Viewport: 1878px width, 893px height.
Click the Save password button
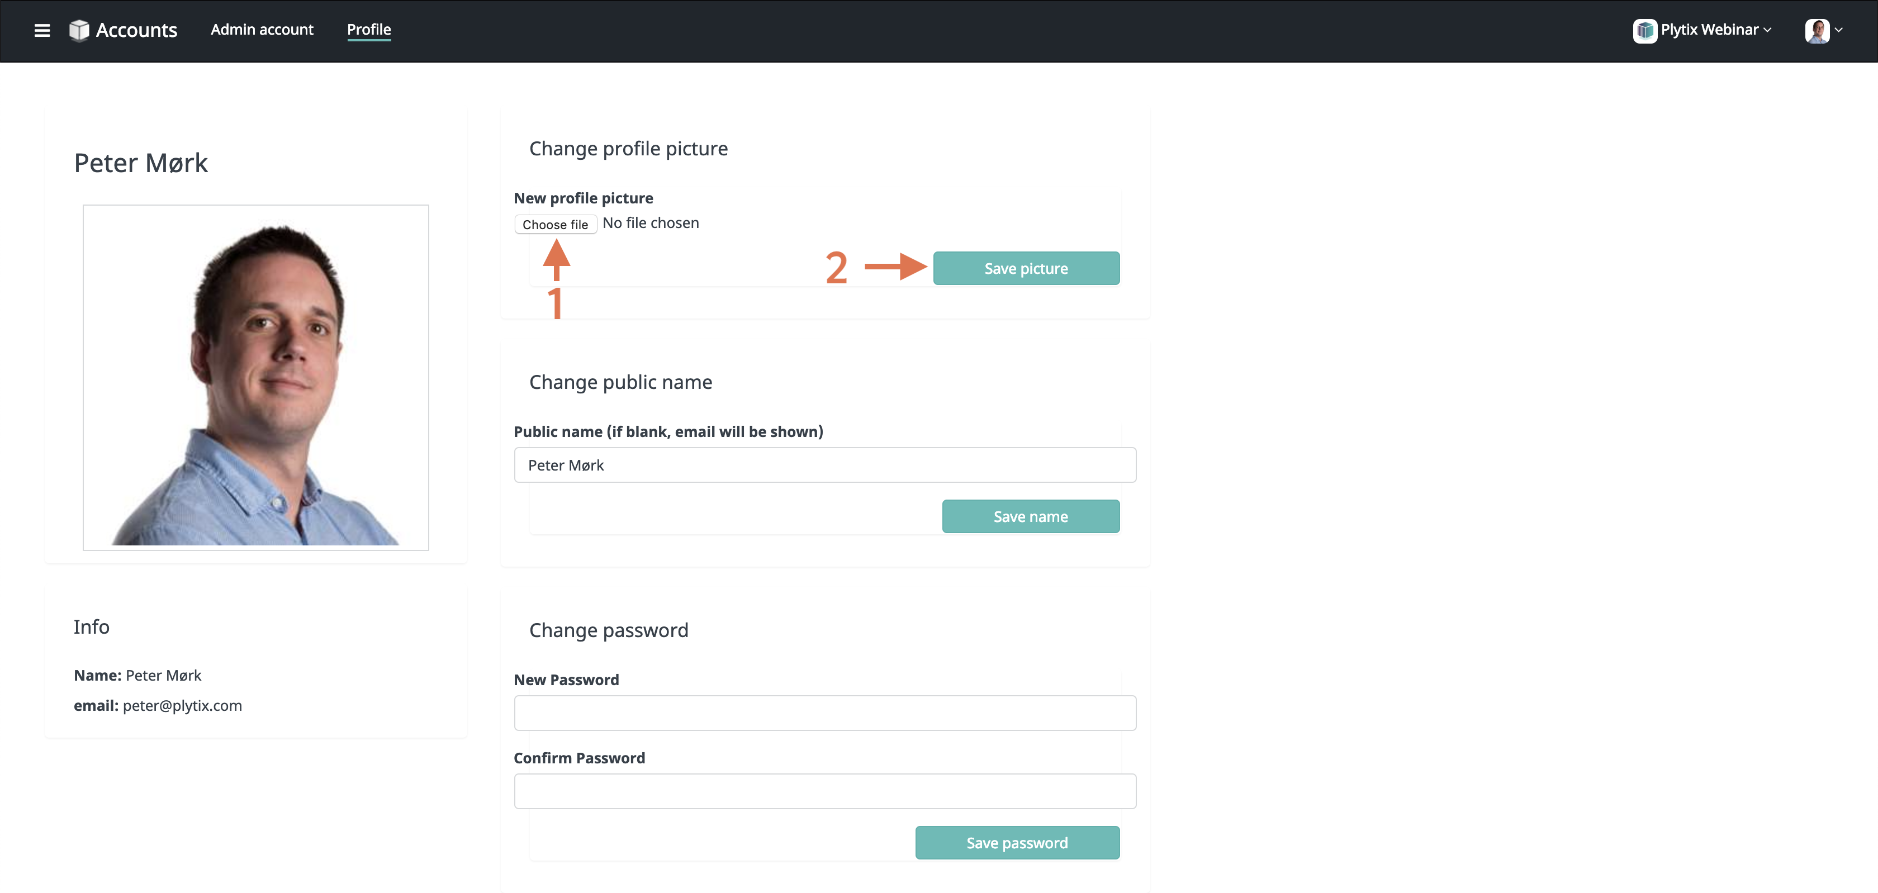1017,843
